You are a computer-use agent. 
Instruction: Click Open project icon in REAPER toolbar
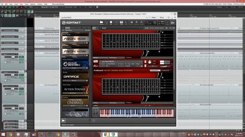coord(6,11)
